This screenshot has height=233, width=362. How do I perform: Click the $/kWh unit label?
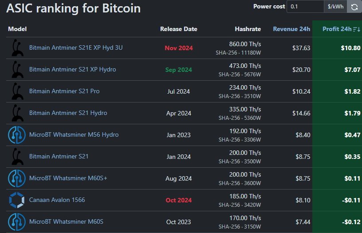pyautogui.click(x=335, y=7)
